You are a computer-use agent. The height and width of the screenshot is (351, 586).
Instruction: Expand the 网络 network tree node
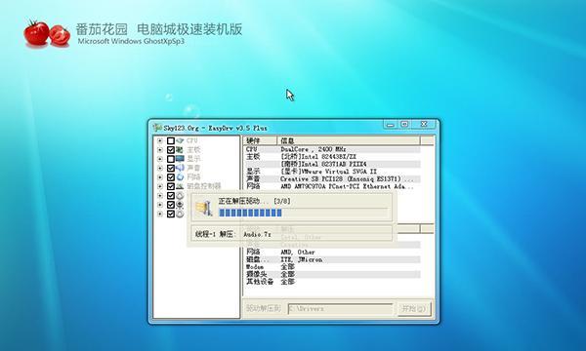160,177
